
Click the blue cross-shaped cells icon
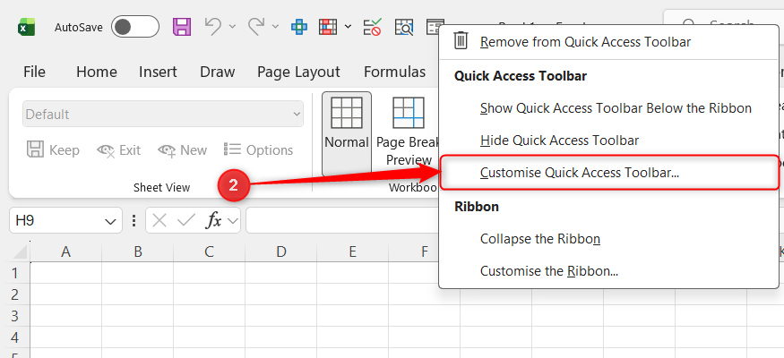(299, 27)
